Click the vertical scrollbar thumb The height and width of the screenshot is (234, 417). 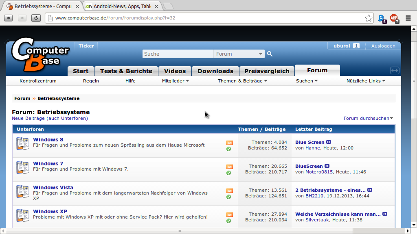click(414, 80)
